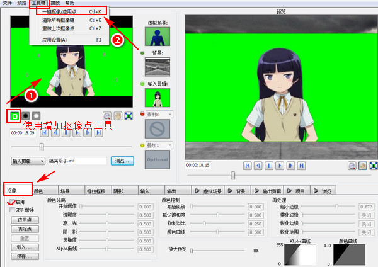Toggle the red indicator next to 素材B
The width and height of the screenshot is (378, 267).
142,114
